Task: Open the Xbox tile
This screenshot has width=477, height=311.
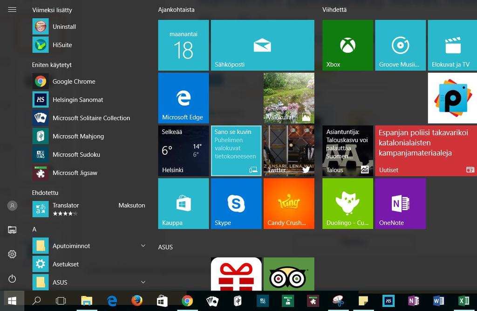Action: pos(348,45)
